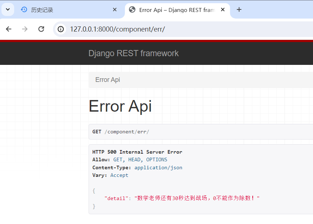Close the Error Api tab
The image size is (313, 224).
click(x=223, y=9)
